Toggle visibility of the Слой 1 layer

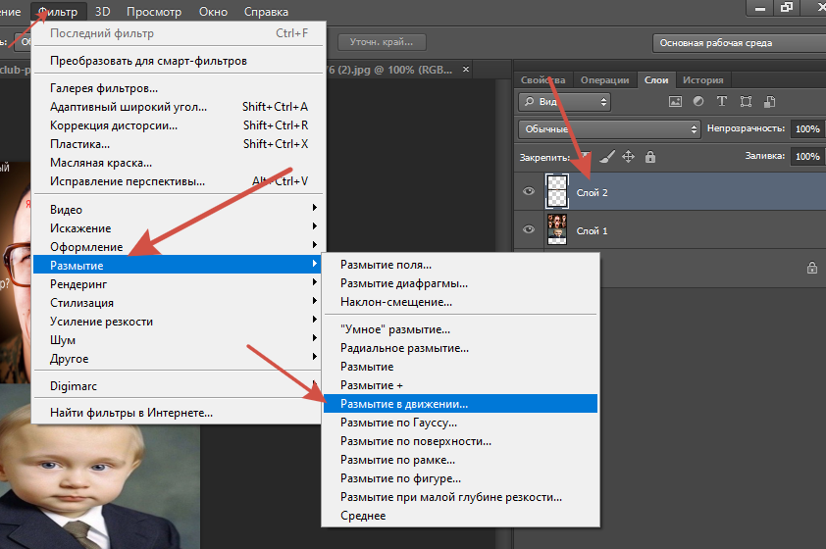coord(529,229)
